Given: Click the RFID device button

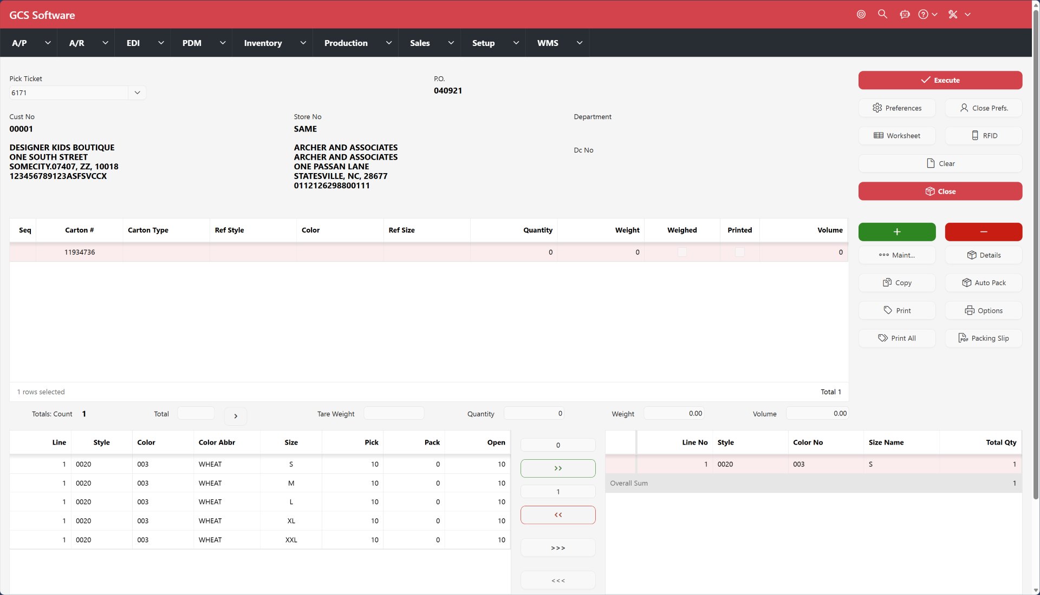Looking at the screenshot, I should click(x=984, y=136).
